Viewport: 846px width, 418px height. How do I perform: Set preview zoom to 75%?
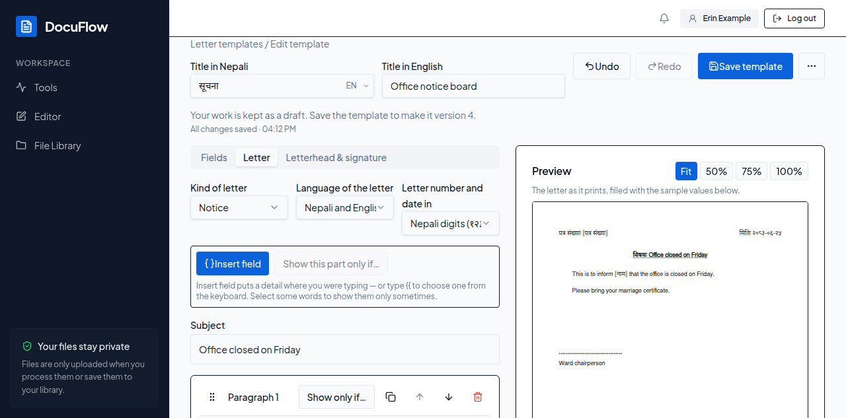point(751,171)
